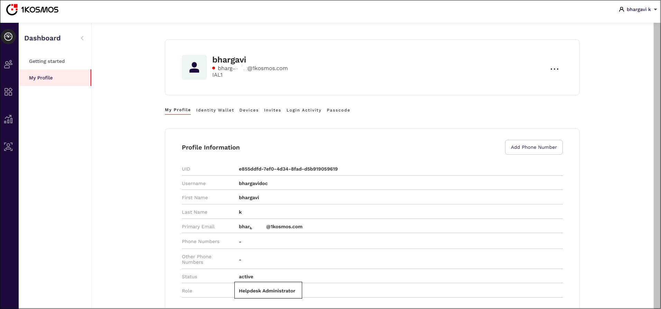Click the 1Kosmos logo
661x309 pixels.
coord(32,10)
